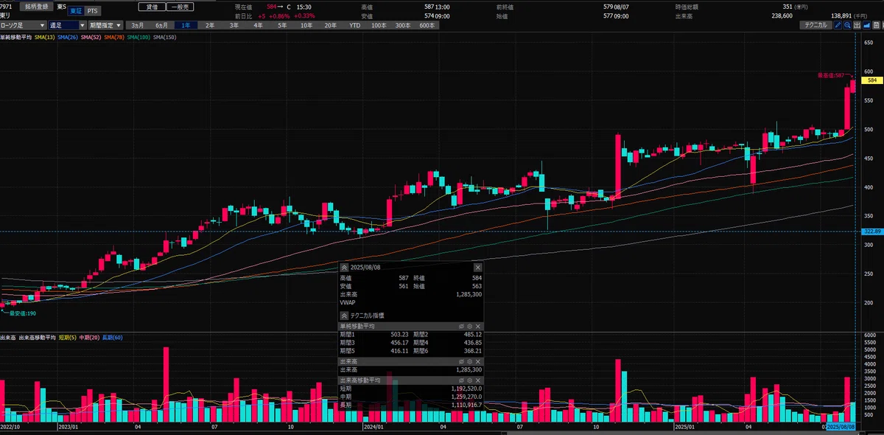Open the テクニカル indicators button
This screenshot has height=435, width=884.
816,24
